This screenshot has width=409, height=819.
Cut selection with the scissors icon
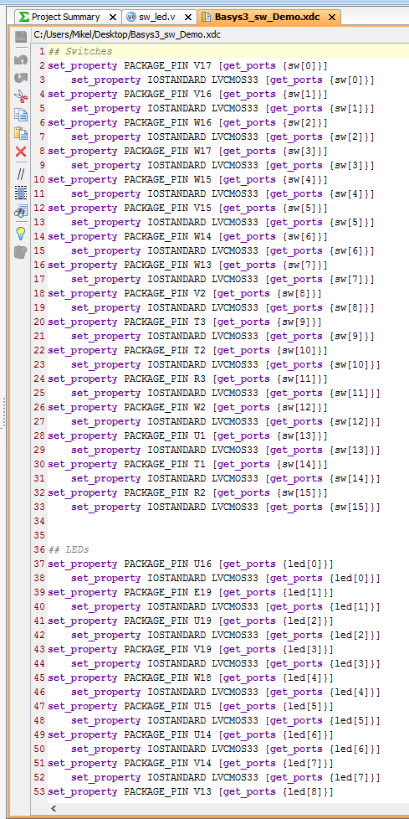pos(20,95)
